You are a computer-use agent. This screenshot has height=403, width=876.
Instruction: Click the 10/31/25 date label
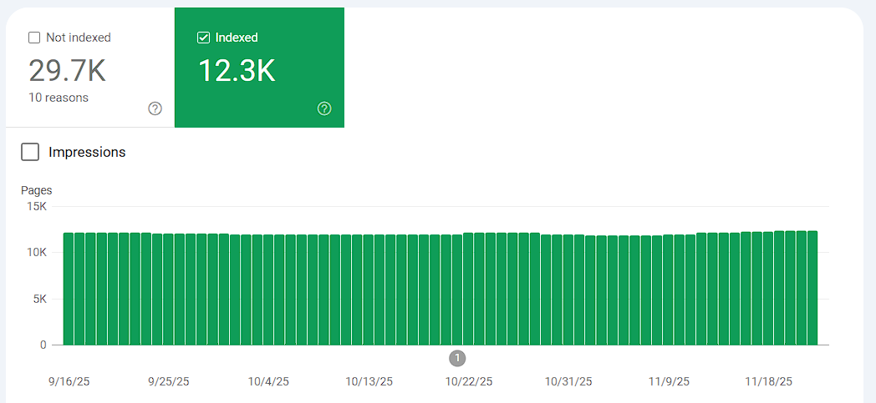(x=568, y=381)
